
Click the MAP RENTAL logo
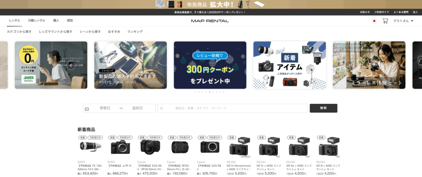coord(210,21)
